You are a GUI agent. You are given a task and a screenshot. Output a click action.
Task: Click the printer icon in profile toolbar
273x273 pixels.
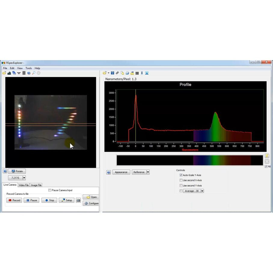[x=127, y=73]
